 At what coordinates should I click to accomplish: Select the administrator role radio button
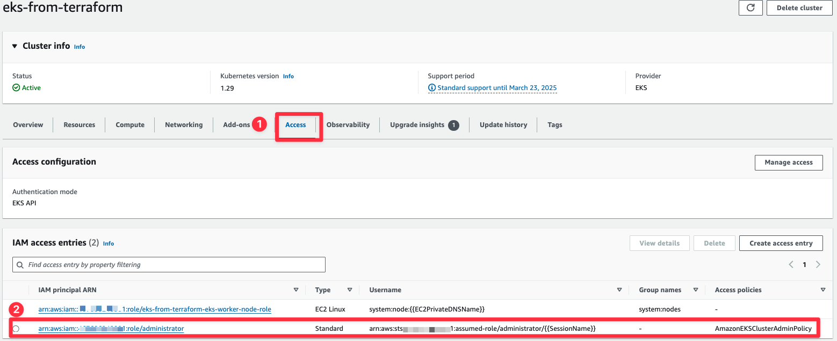pos(16,329)
